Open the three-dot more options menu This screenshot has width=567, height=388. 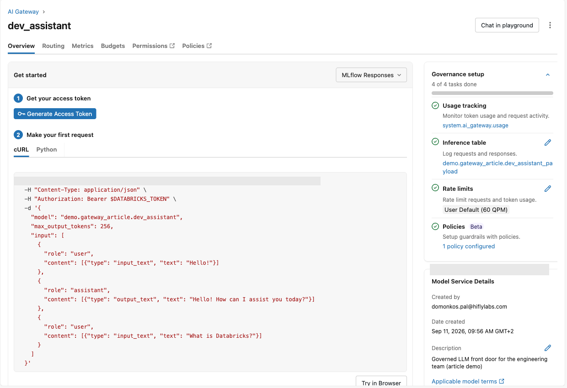coord(550,25)
